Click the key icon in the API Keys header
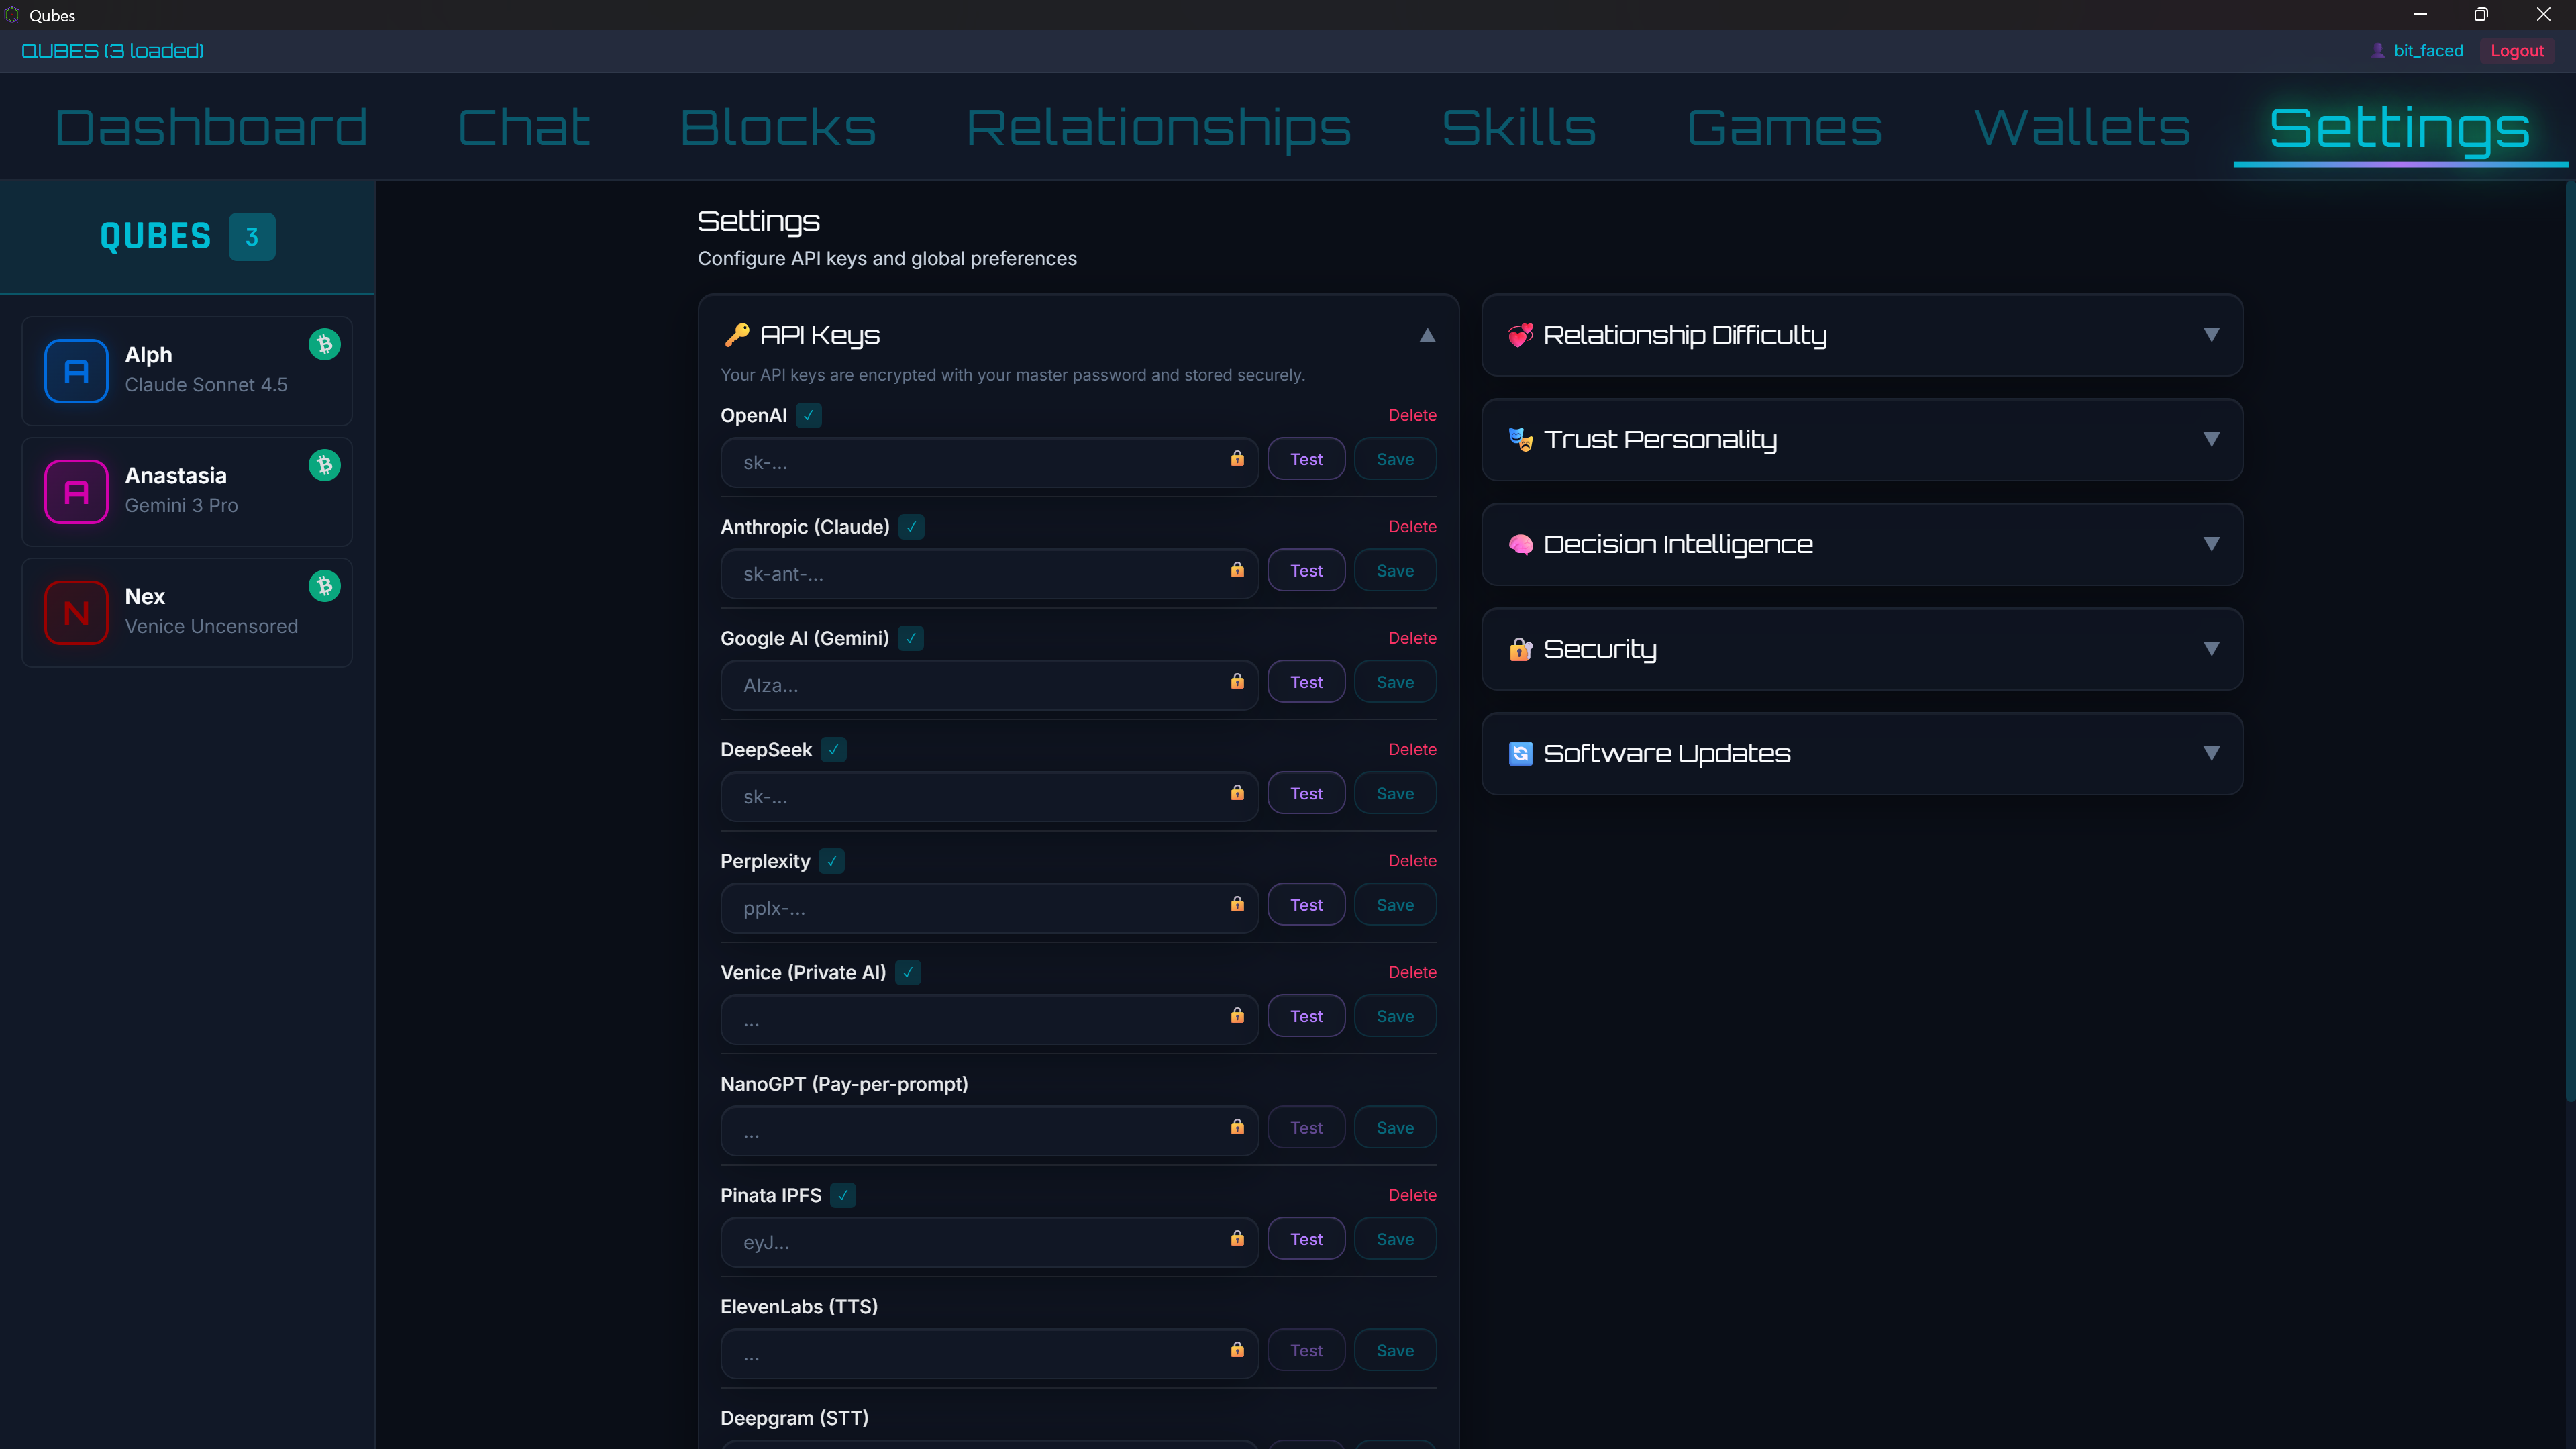 coord(738,335)
